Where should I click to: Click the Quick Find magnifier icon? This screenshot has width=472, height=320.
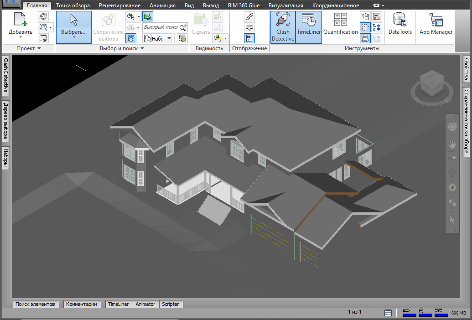[183, 27]
